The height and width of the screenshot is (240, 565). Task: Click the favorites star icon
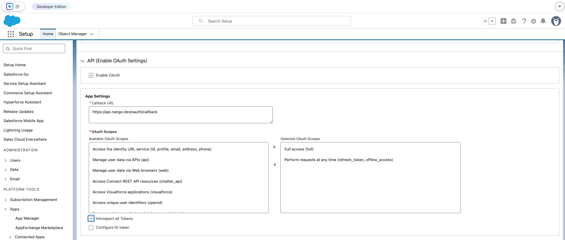tap(485, 21)
